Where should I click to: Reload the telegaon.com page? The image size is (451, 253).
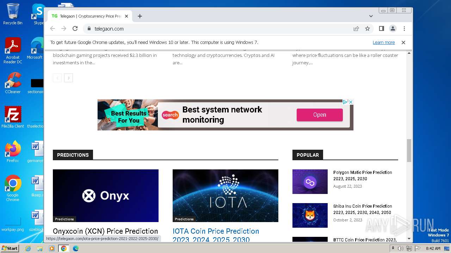point(75,28)
